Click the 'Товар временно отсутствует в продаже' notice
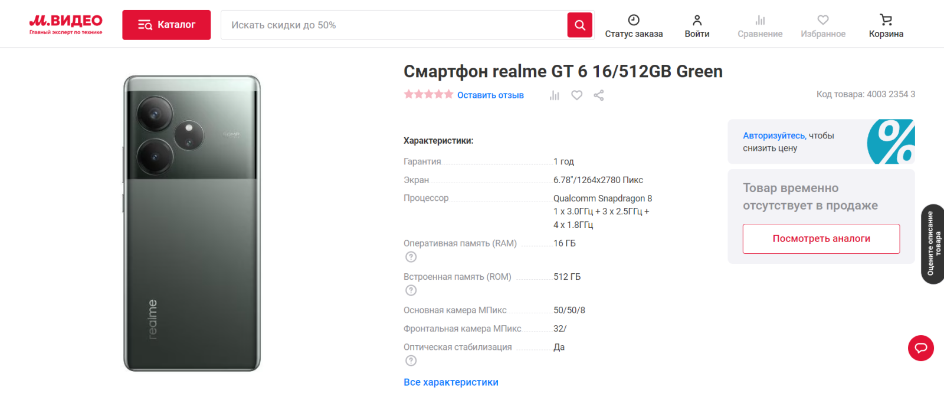 (810, 197)
